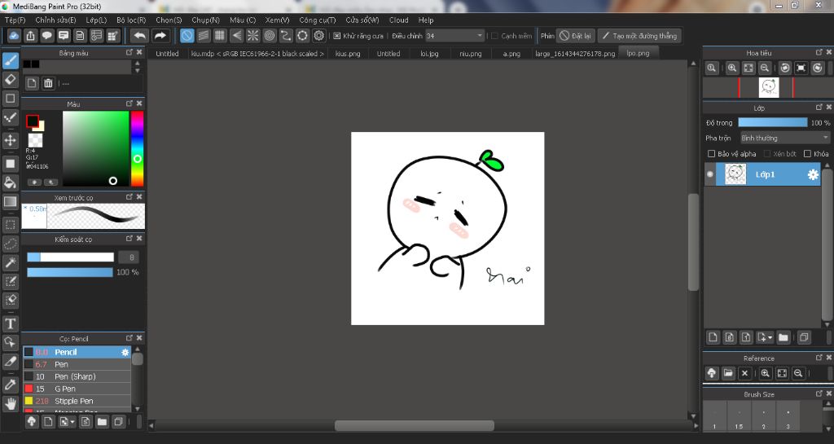
Task: Rotate canvas left in navigator
Action: (785, 68)
